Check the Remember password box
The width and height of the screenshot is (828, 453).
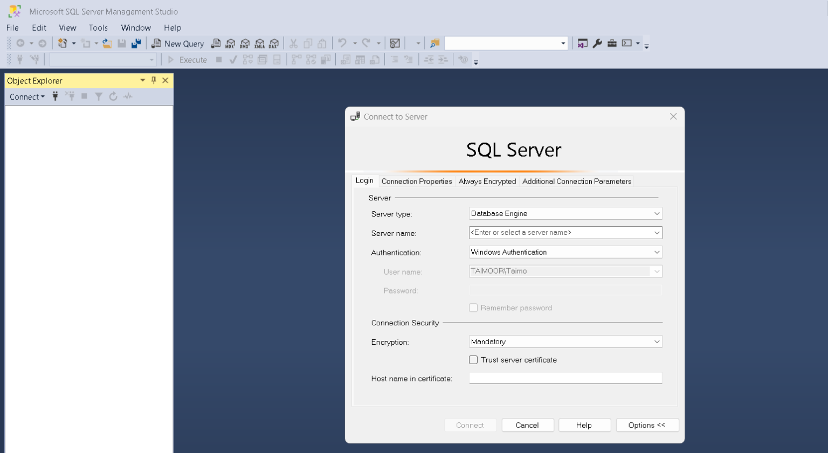click(473, 308)
